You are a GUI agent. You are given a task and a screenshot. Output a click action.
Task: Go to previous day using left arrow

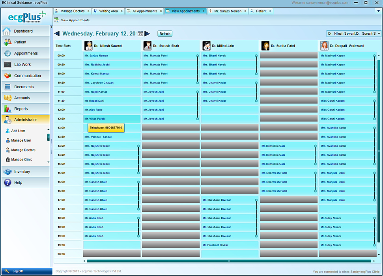(57, 34)
